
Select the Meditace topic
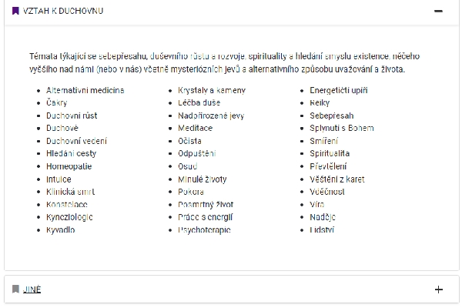pyautogui.click(x=195, y=129)
